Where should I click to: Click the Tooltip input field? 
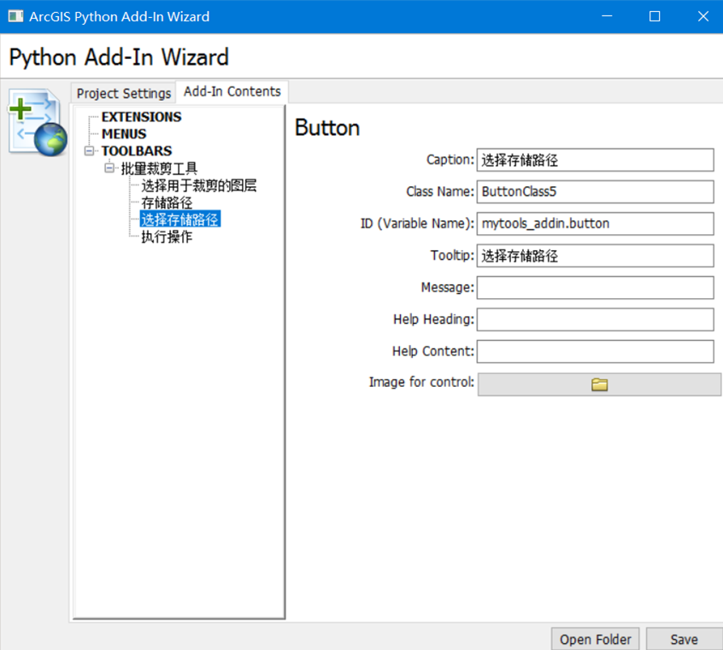pos(596,255)
